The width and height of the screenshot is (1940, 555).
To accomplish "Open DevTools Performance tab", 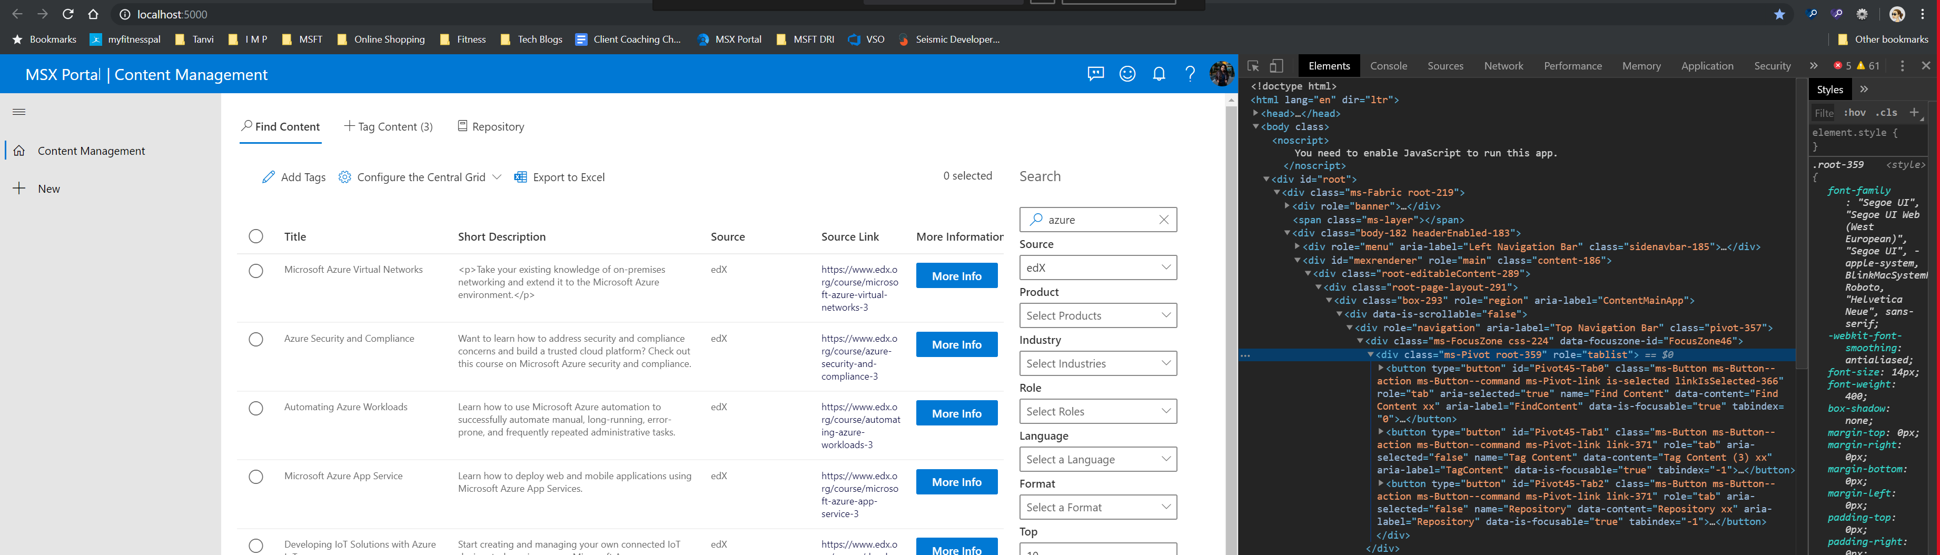I will [x=1572, y=66].
